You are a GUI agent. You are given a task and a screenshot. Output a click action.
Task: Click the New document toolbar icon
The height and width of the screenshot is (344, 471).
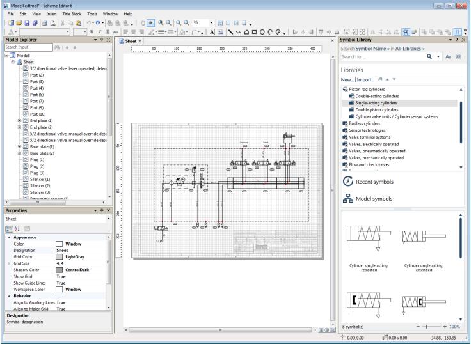click(11, 23)
